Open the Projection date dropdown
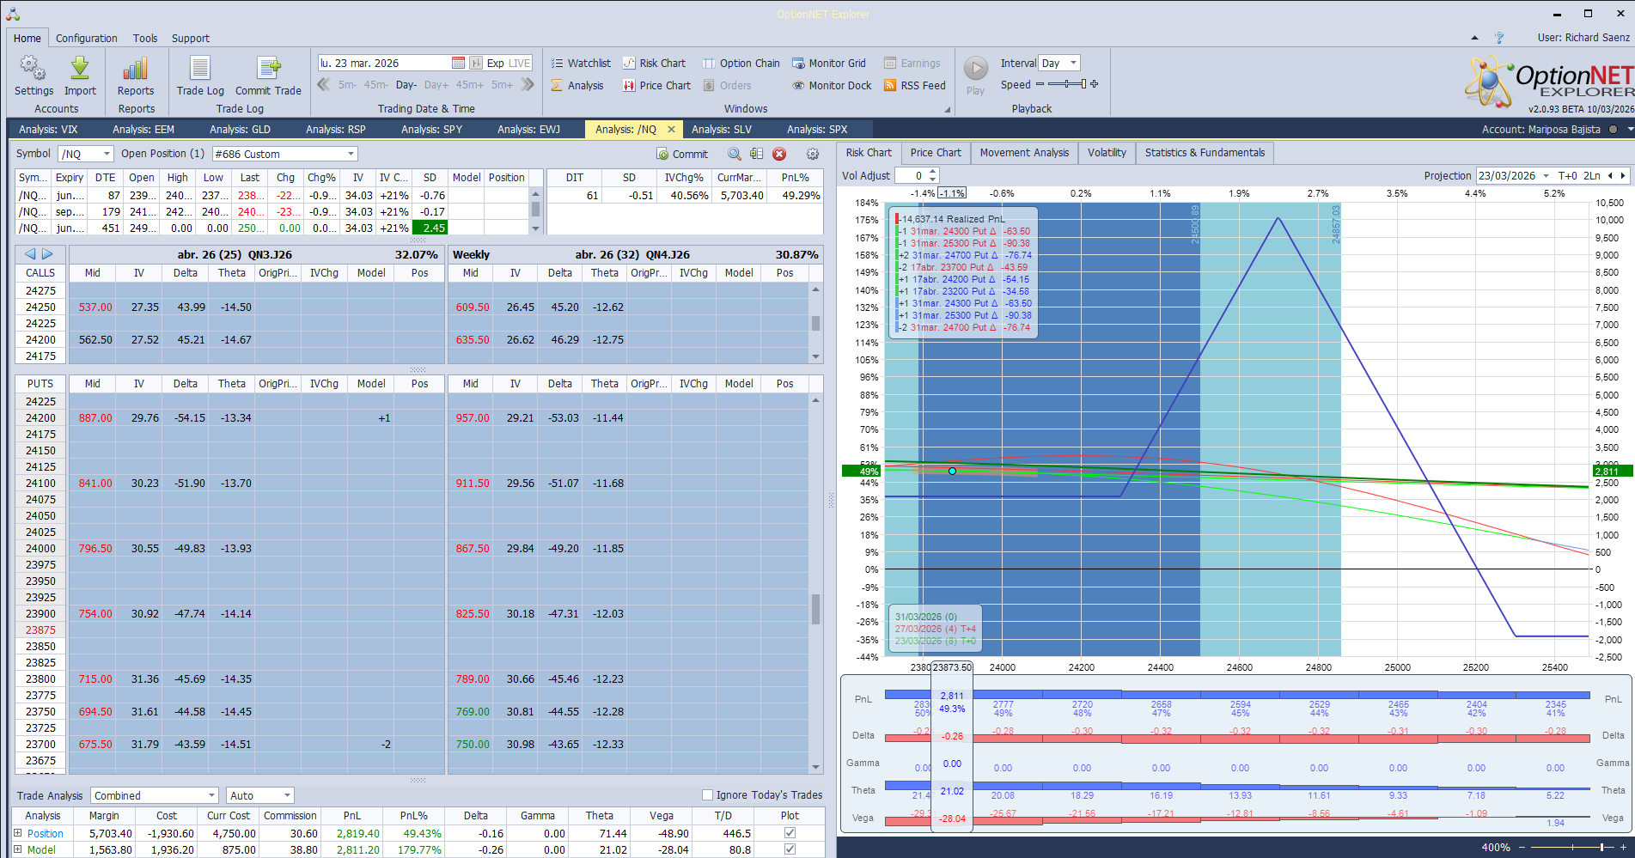 point(1546,175)
